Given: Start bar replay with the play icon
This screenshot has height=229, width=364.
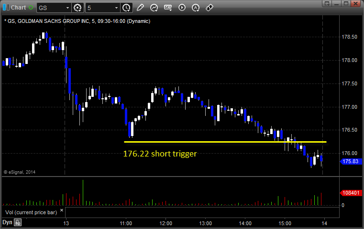Looking at the screenshot, I should tap(182, 8).
